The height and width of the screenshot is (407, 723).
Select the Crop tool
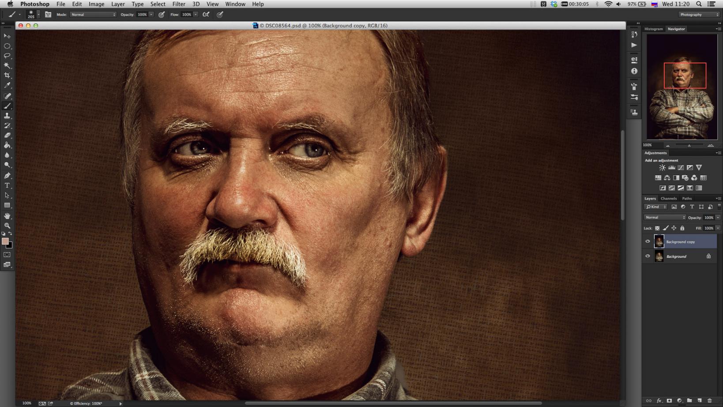[x=7, y=75]
